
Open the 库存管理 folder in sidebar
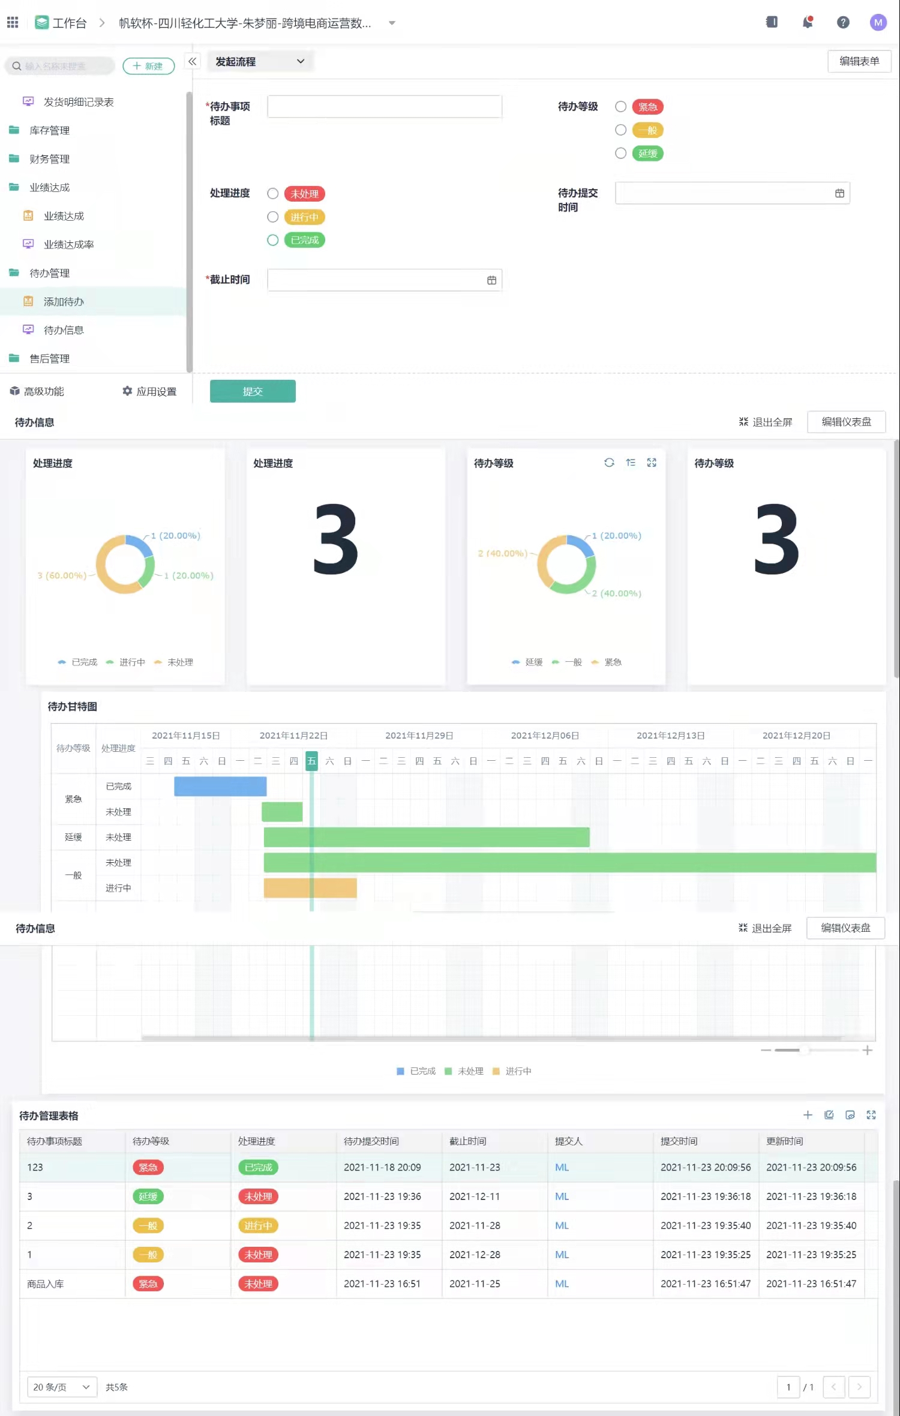point(50,130)
